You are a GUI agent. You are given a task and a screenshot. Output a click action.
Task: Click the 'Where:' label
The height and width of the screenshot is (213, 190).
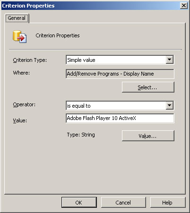21,73
